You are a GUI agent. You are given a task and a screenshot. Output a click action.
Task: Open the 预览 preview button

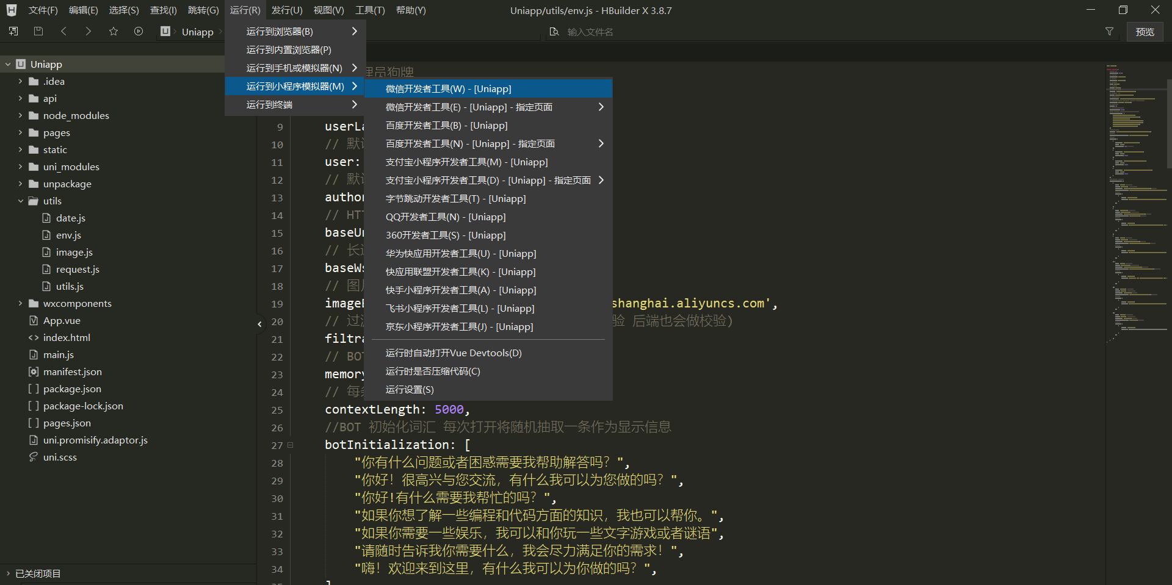[1145, 32]
